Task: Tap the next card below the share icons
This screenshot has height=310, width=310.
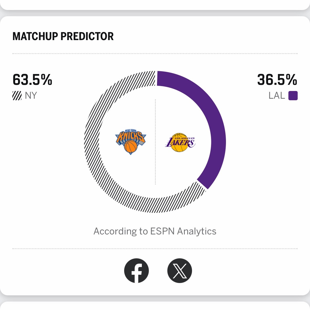Action: pyautogui.click(x=155, y=306)
